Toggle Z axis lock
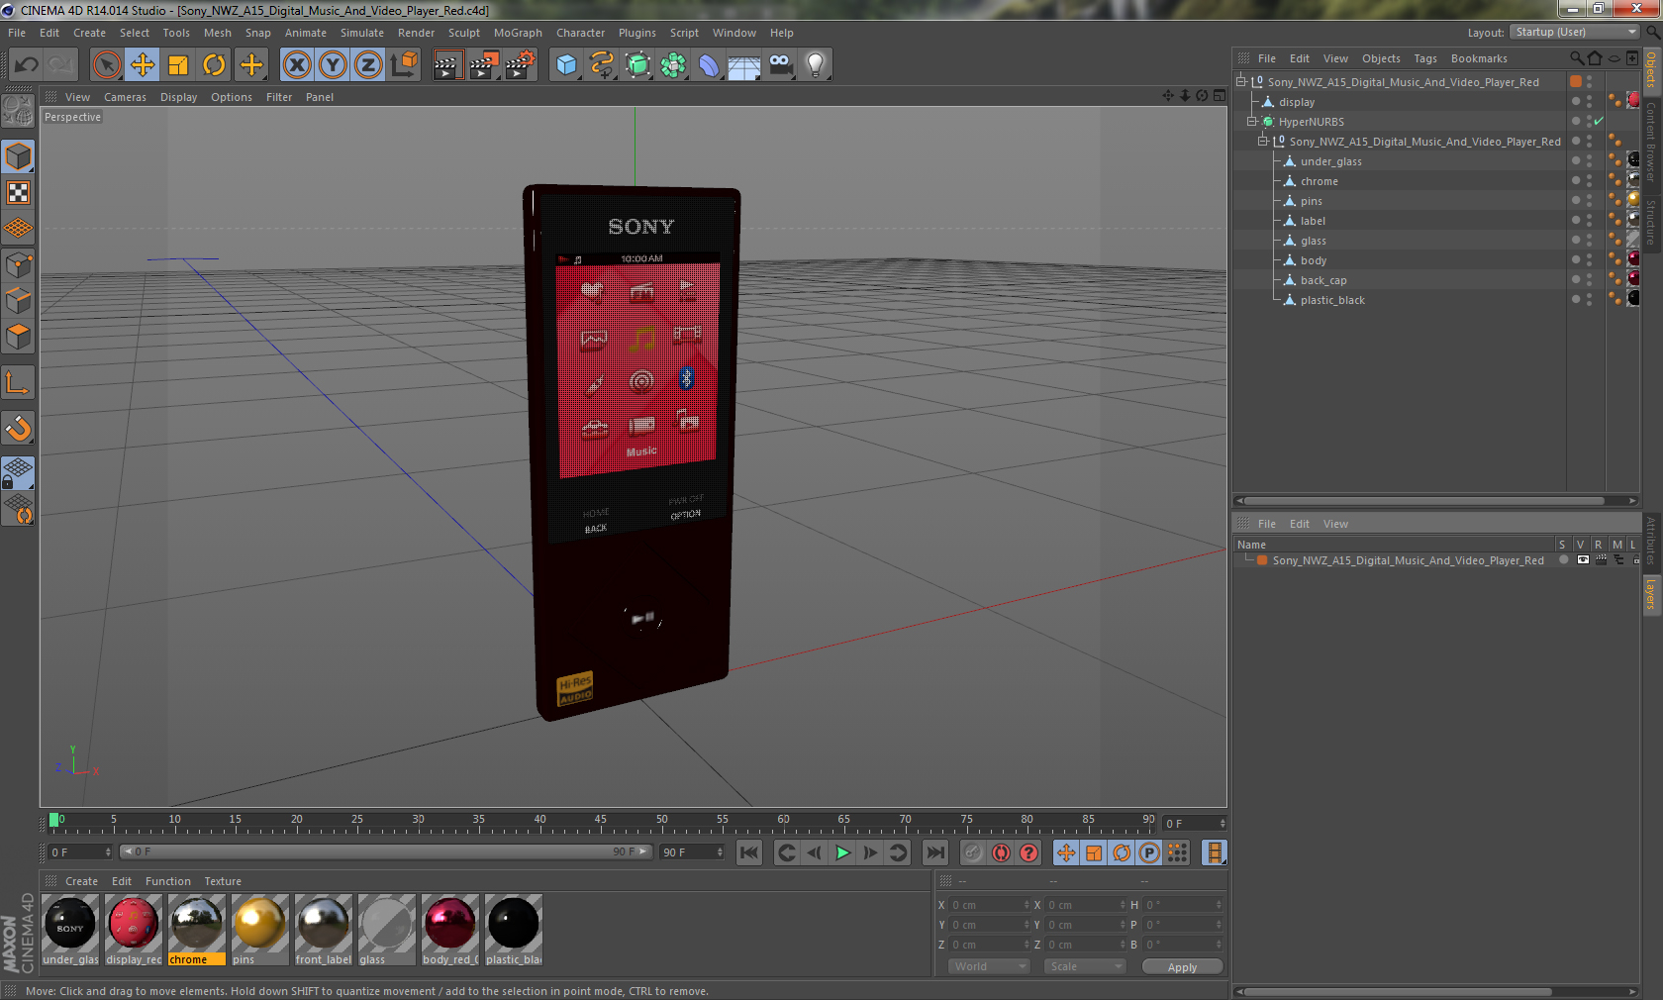This screenshot has width=1663, height=1000. pos(368,65)
